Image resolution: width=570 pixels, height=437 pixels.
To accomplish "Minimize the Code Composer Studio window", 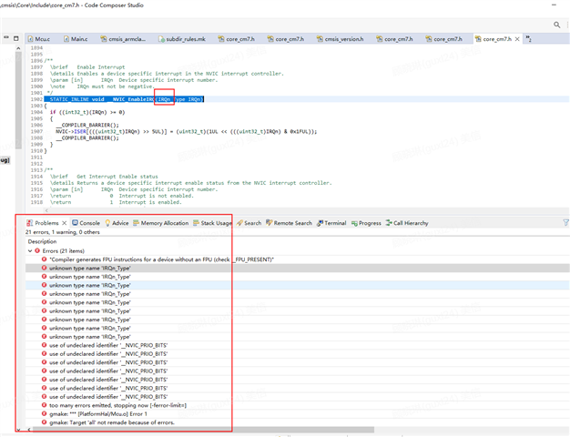I will click(x=554, y=5).
